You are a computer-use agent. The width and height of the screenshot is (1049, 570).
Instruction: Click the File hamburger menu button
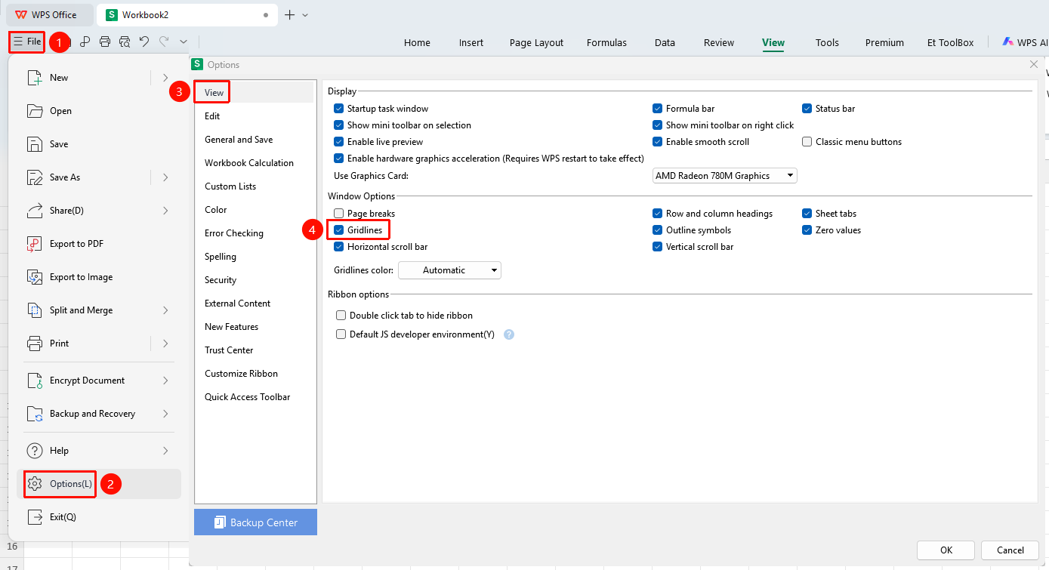27,42
